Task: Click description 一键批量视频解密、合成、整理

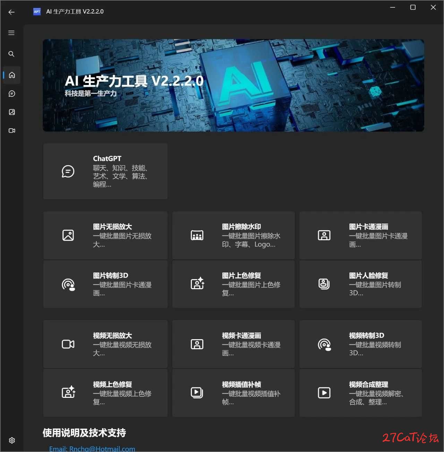Action: pyautogui.click(x=376, y=398)
